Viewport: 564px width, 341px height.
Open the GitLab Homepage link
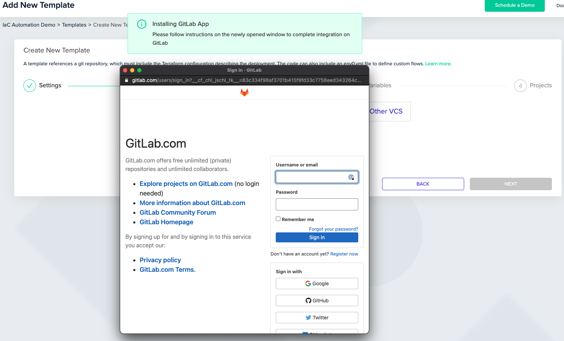pyautogui.click(x=166, y=222)
